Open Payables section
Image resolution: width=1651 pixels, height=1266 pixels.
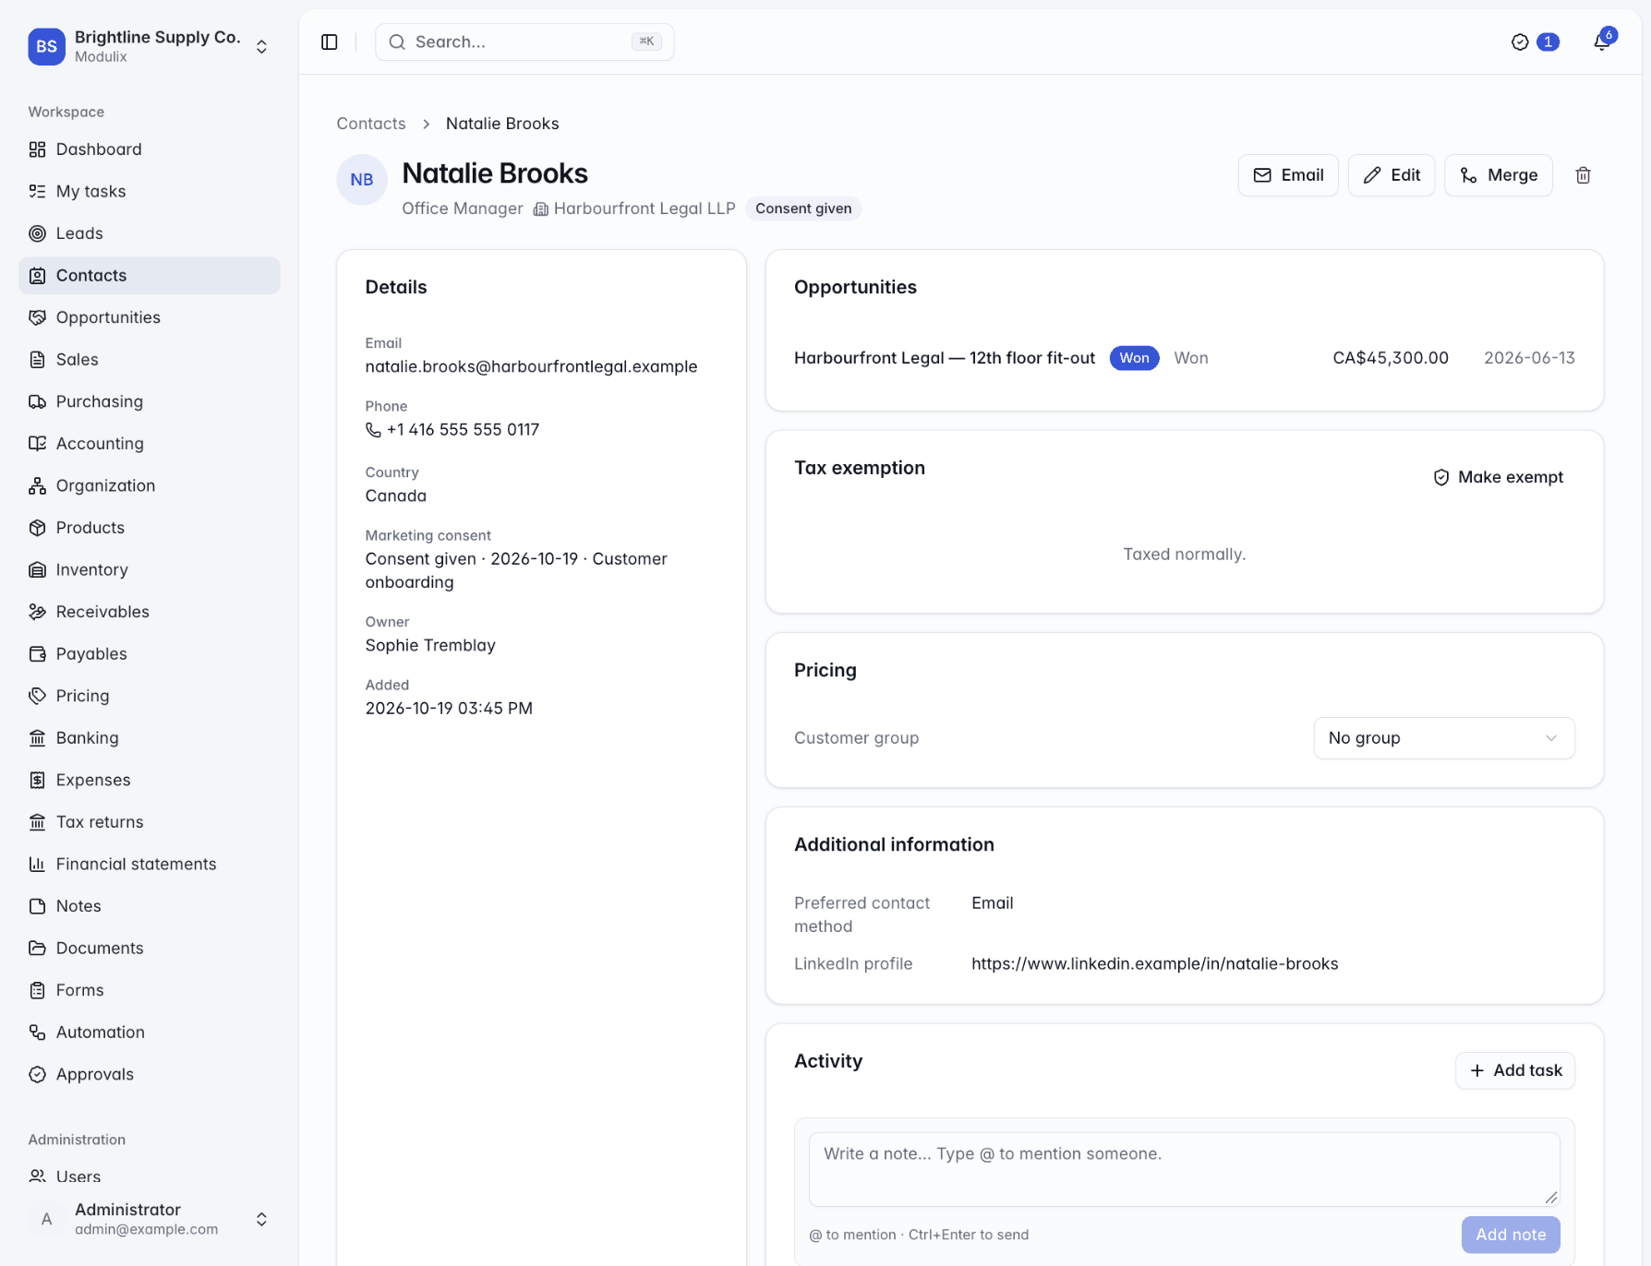coord(150,653)
